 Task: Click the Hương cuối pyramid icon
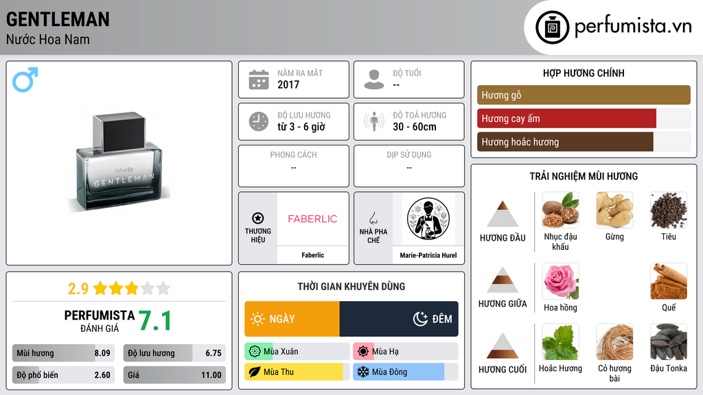503,346
